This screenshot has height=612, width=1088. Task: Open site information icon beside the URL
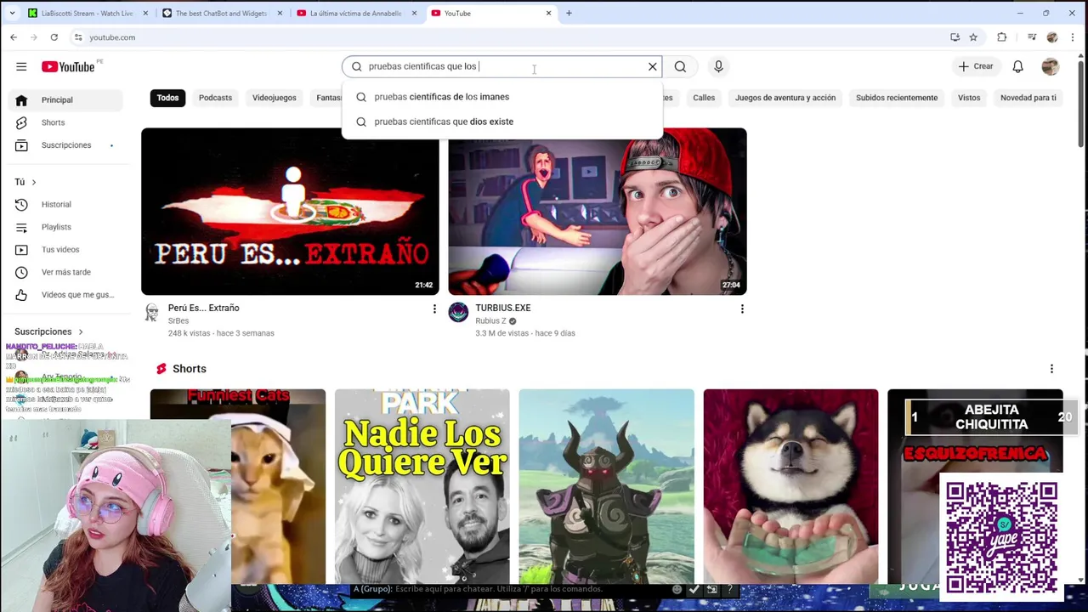click(x=78, y=37)
